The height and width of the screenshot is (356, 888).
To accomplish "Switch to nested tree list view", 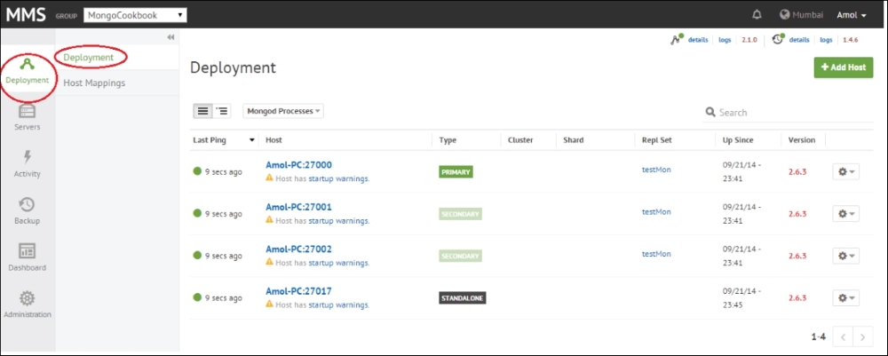I will coord(221,111).
